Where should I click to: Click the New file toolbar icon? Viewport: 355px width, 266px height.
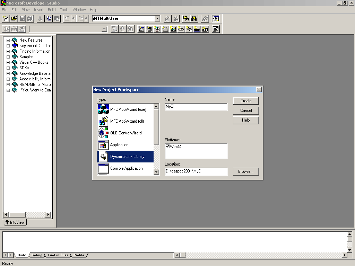pos(6,19)
